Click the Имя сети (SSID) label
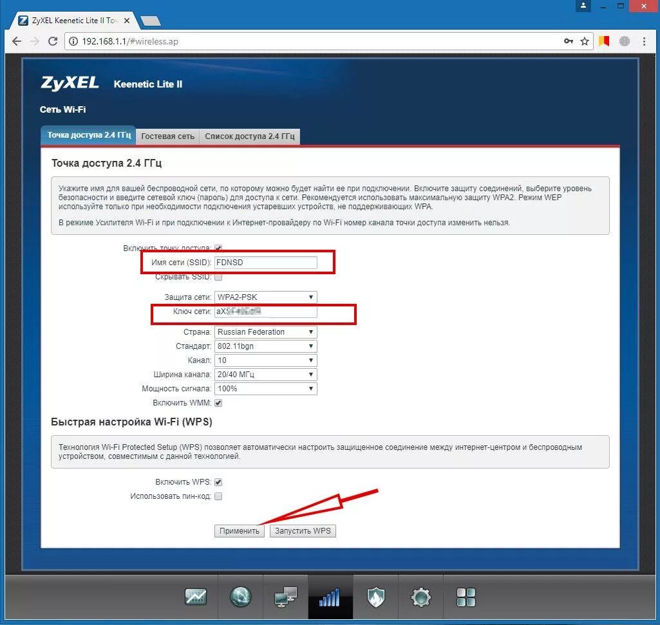The height and width of the screenshot is (625, 660). click(x=181, y=262)
